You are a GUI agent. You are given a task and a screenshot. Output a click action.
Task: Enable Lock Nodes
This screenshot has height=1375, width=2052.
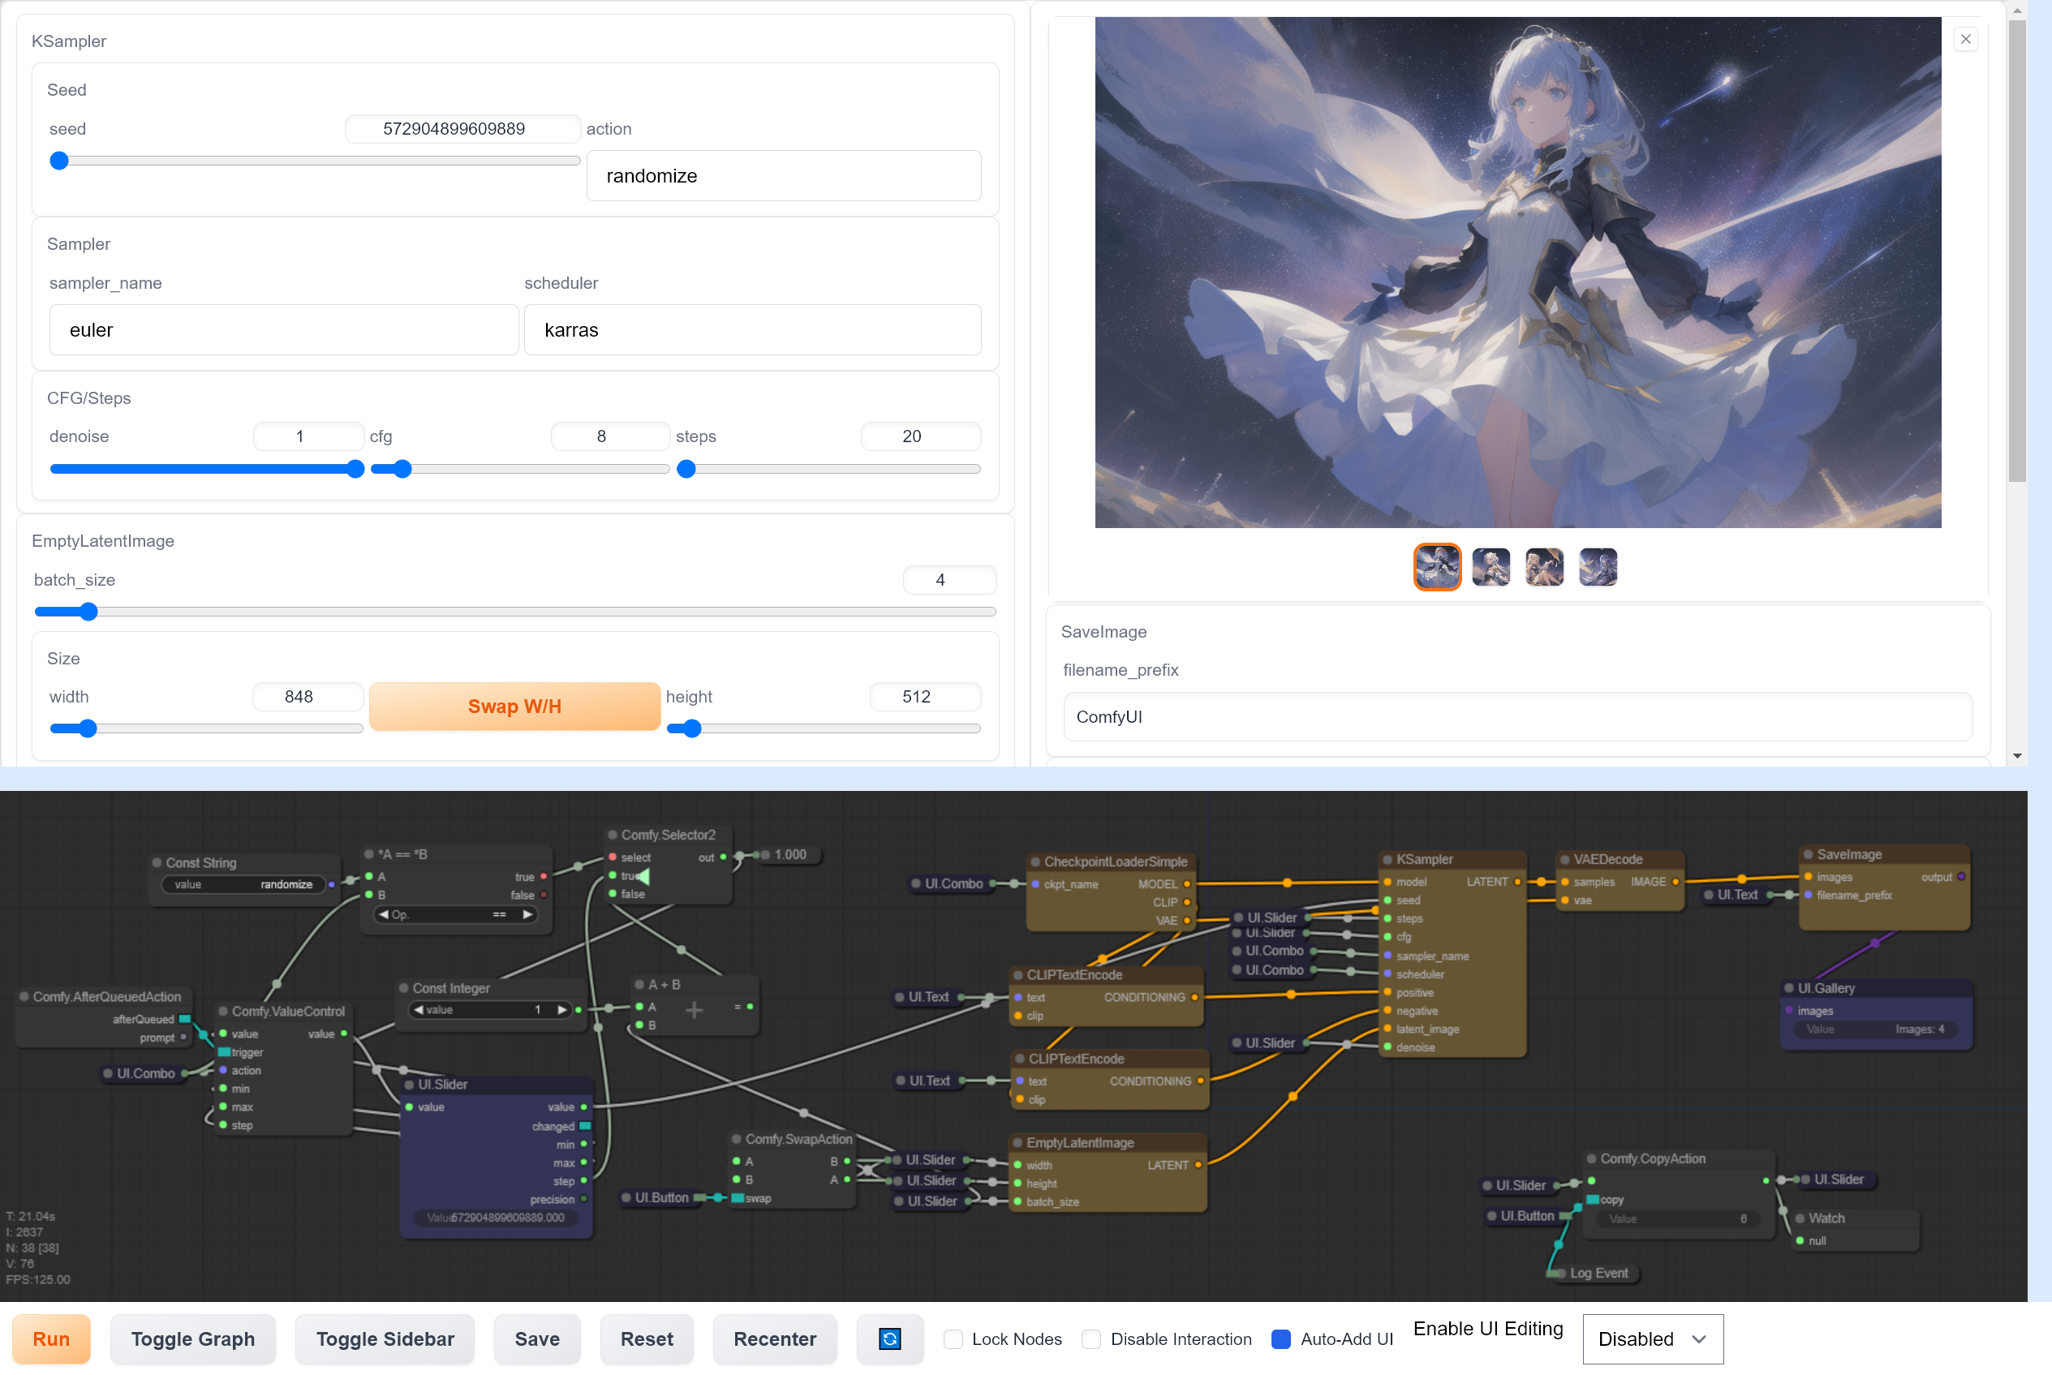point(953,1340)
